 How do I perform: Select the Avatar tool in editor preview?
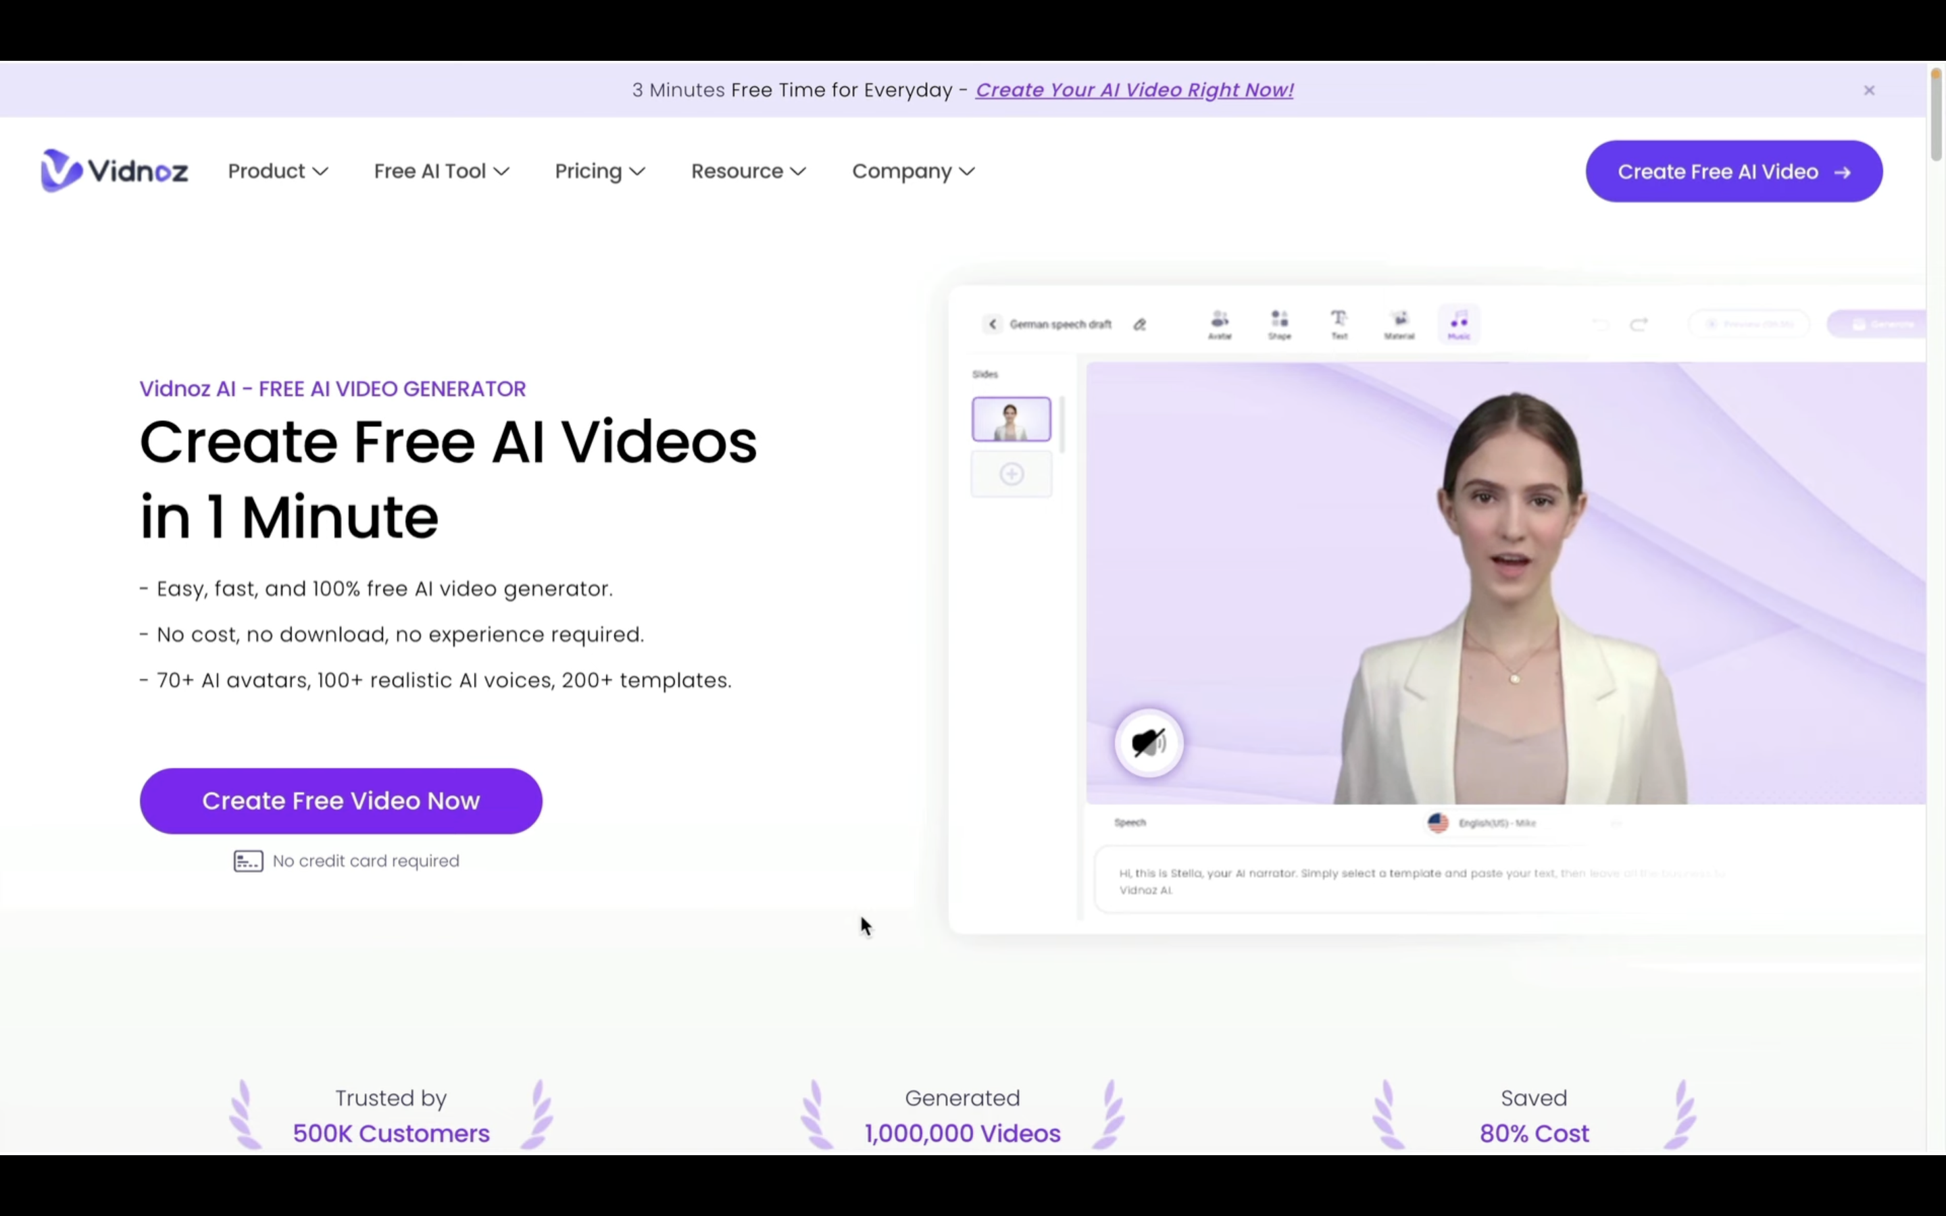point(1220,325)
